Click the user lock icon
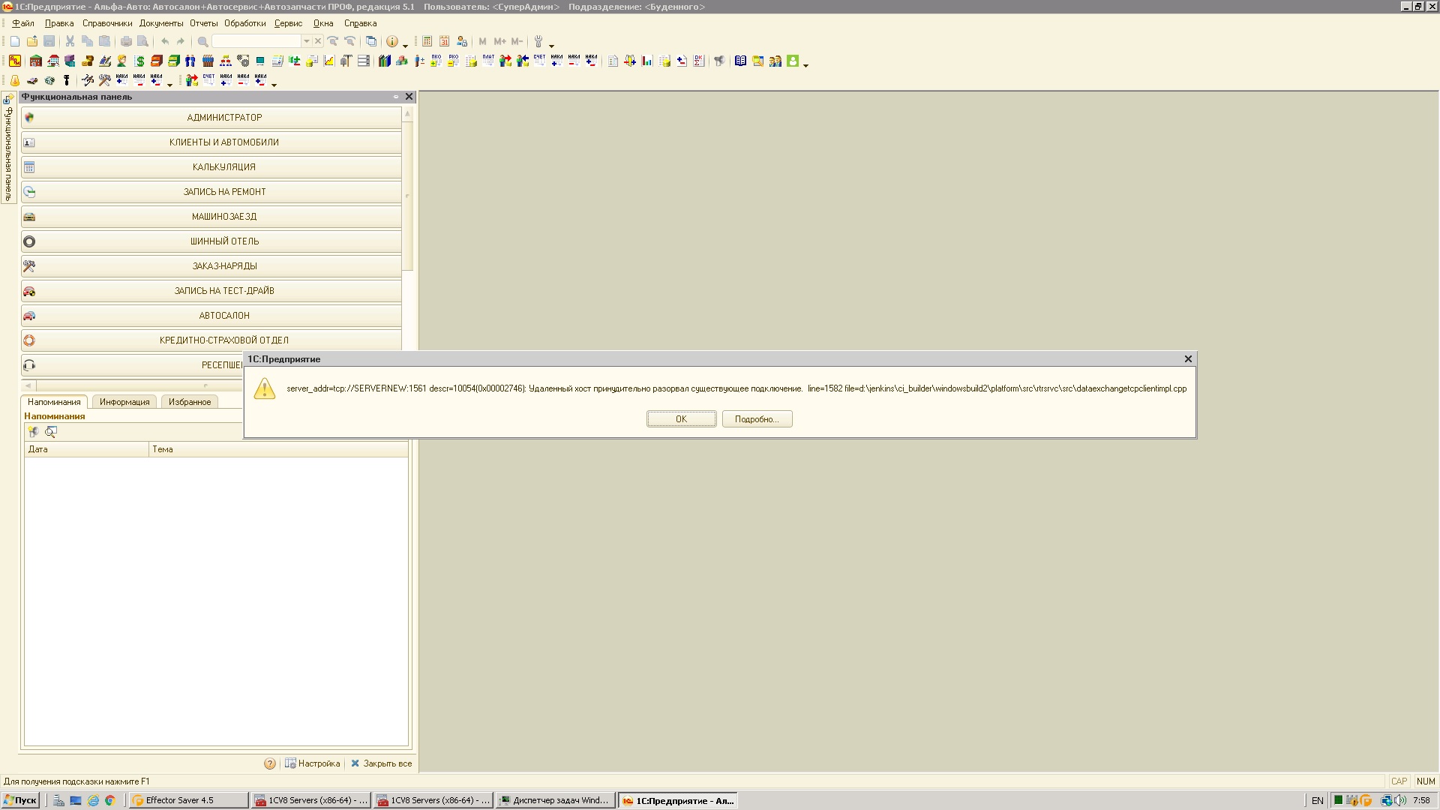1440x810 pixels. pos(462,41)
